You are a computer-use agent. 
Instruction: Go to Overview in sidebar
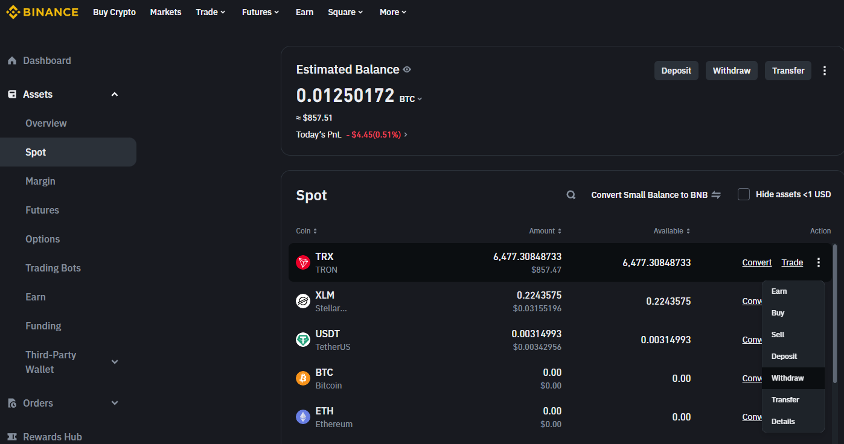tap(46, 124)
